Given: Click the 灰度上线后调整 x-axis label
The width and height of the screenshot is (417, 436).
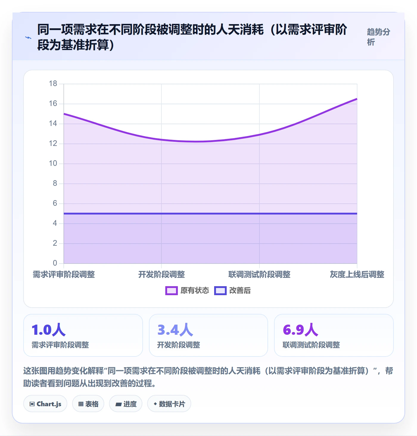Looking at the screenshot, I should [x=357, y=275].
